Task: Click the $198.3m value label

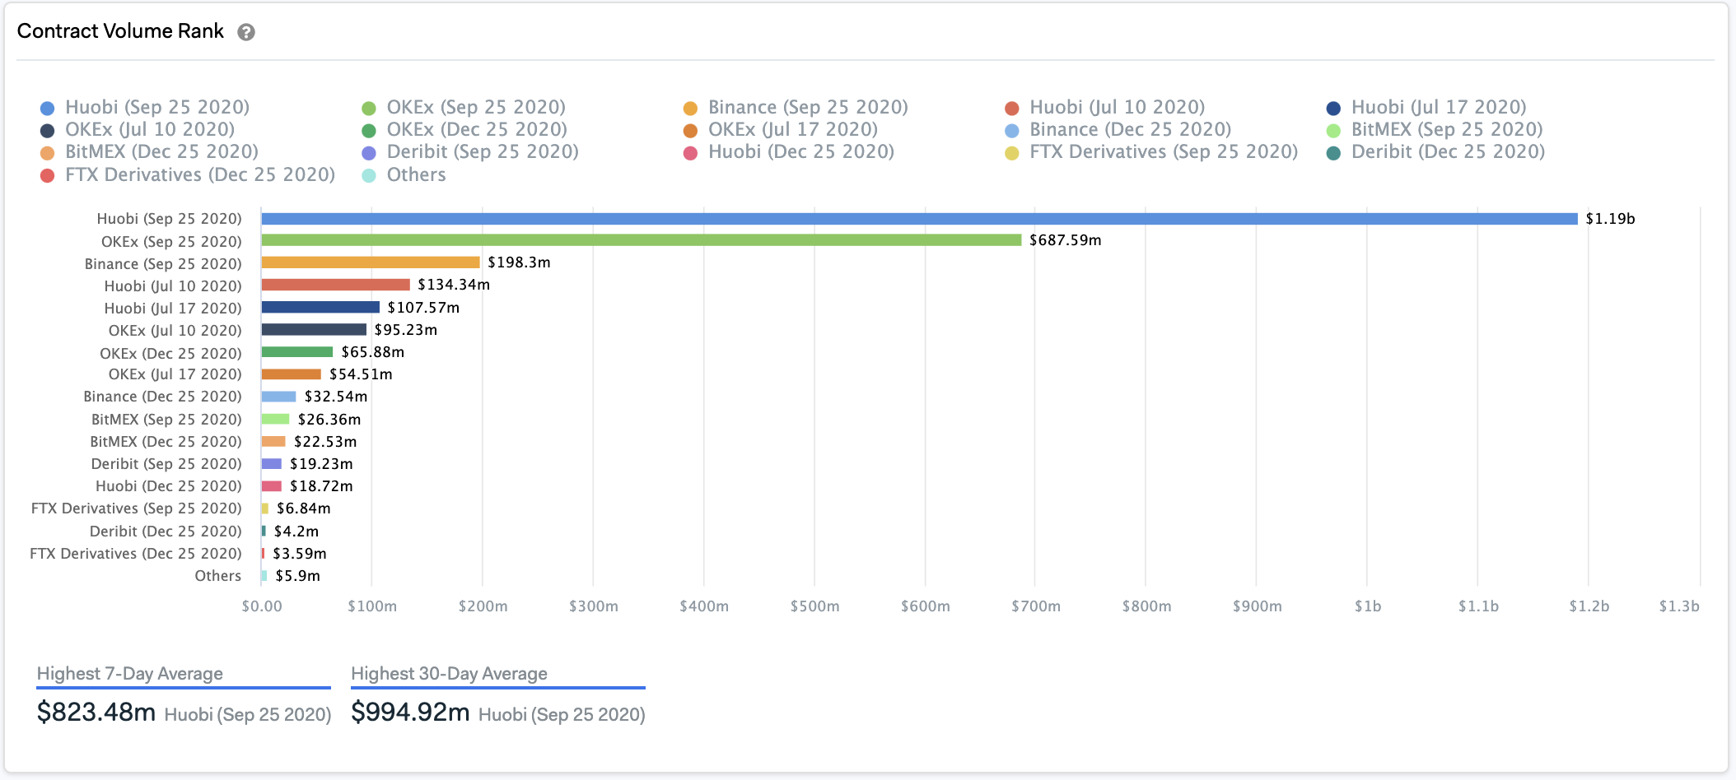Action: 519,262
